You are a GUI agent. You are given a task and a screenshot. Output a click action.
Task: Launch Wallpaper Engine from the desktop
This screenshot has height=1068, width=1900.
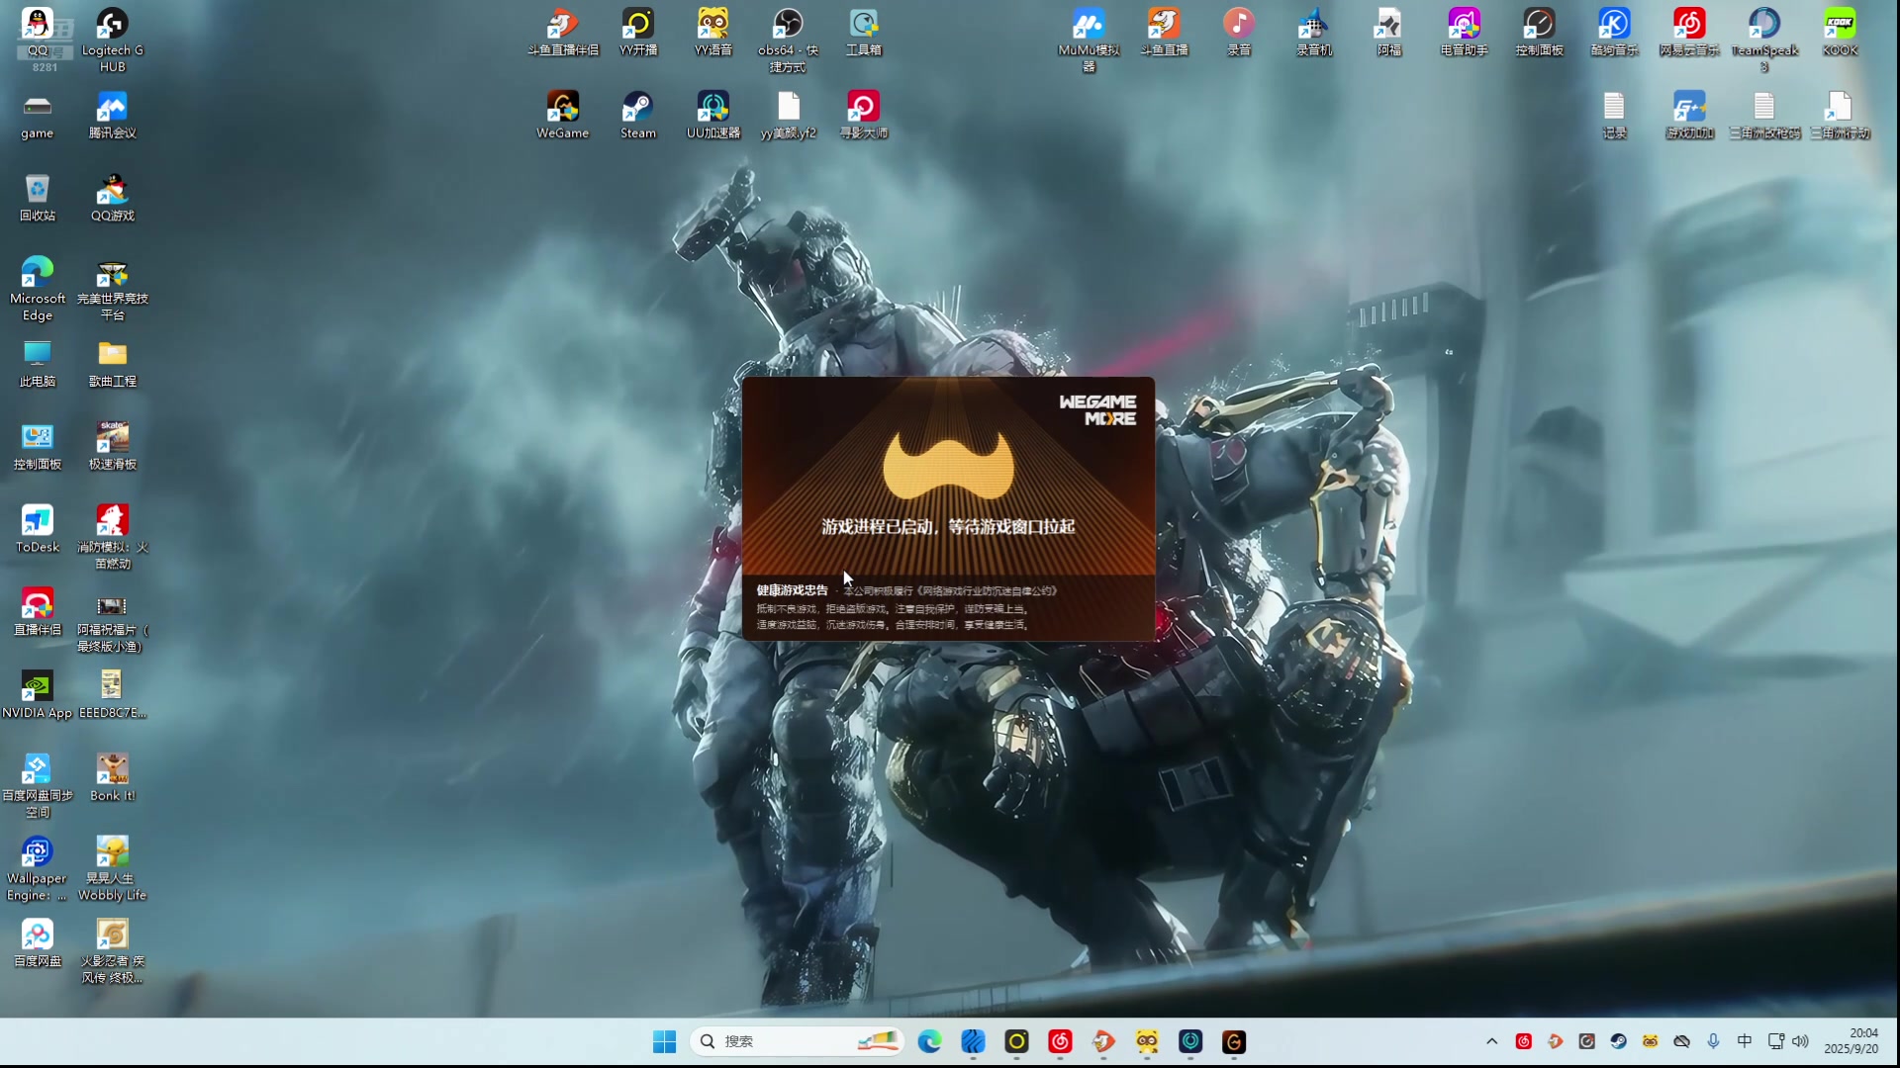pyautogui.click(x=38, y=868)
